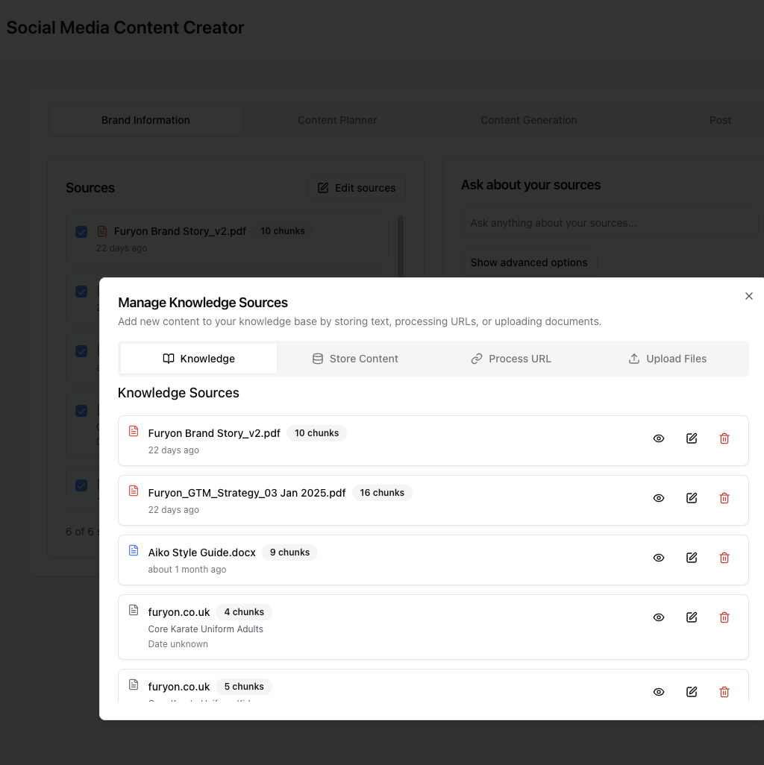
Task: Select the Content Generation tab
Action: (x=529, y=120)
